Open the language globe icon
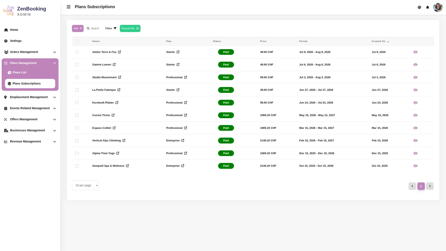This screenshot has height=251, width=446. pyautogui.click(x=419, y=7)
